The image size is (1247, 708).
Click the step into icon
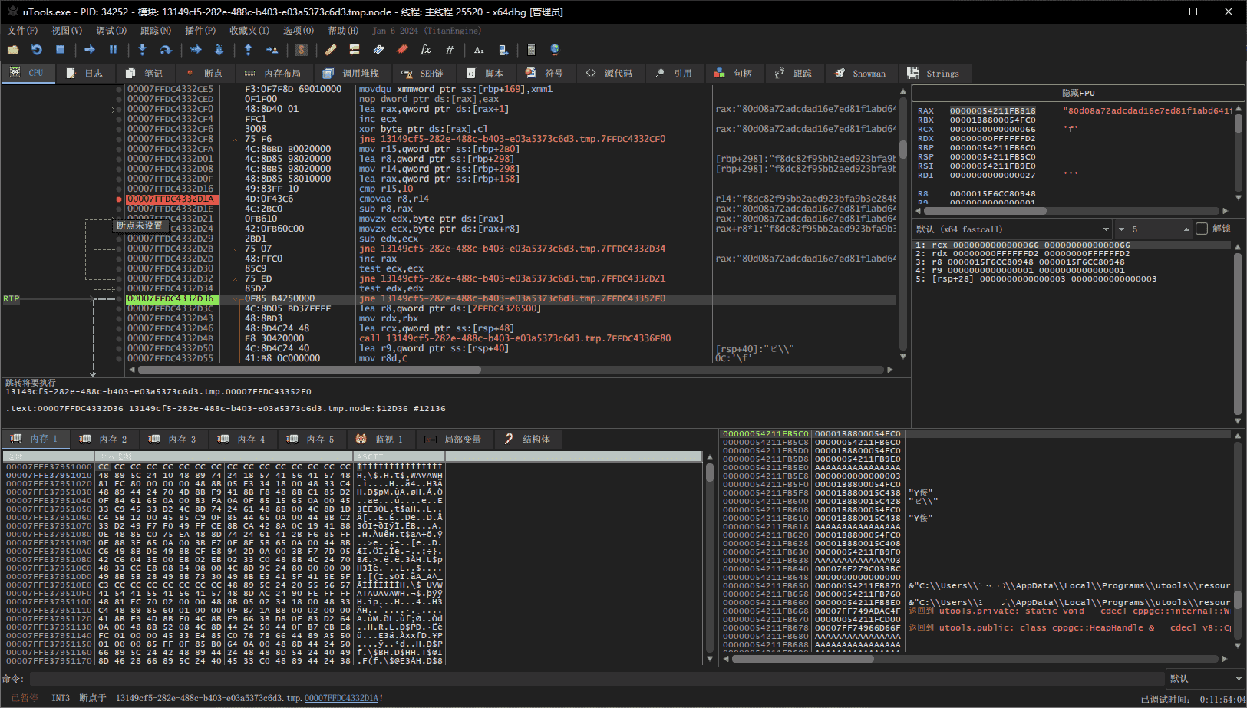(142, 50)
